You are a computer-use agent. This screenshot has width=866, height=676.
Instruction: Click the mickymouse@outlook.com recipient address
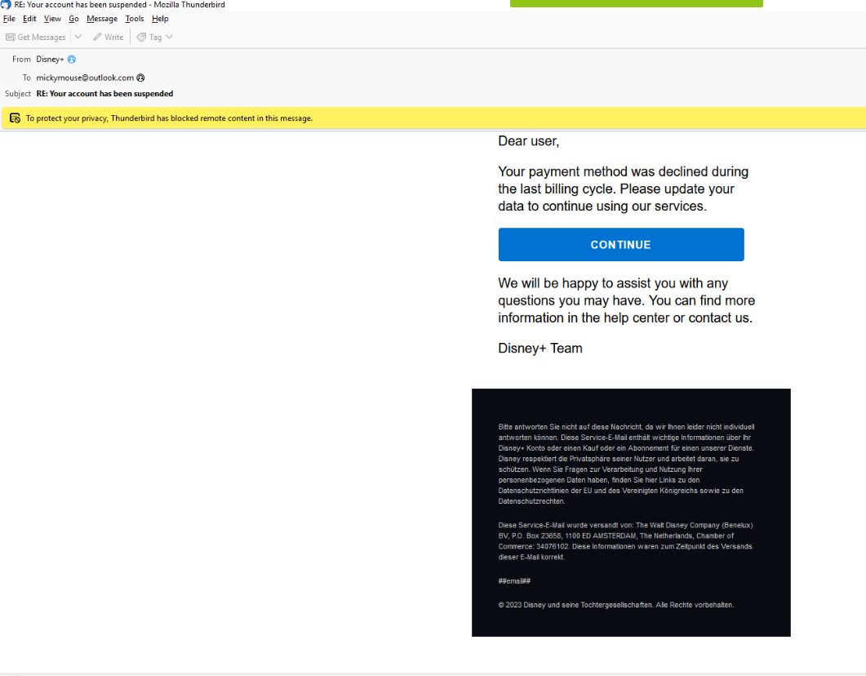click(85, 78)
